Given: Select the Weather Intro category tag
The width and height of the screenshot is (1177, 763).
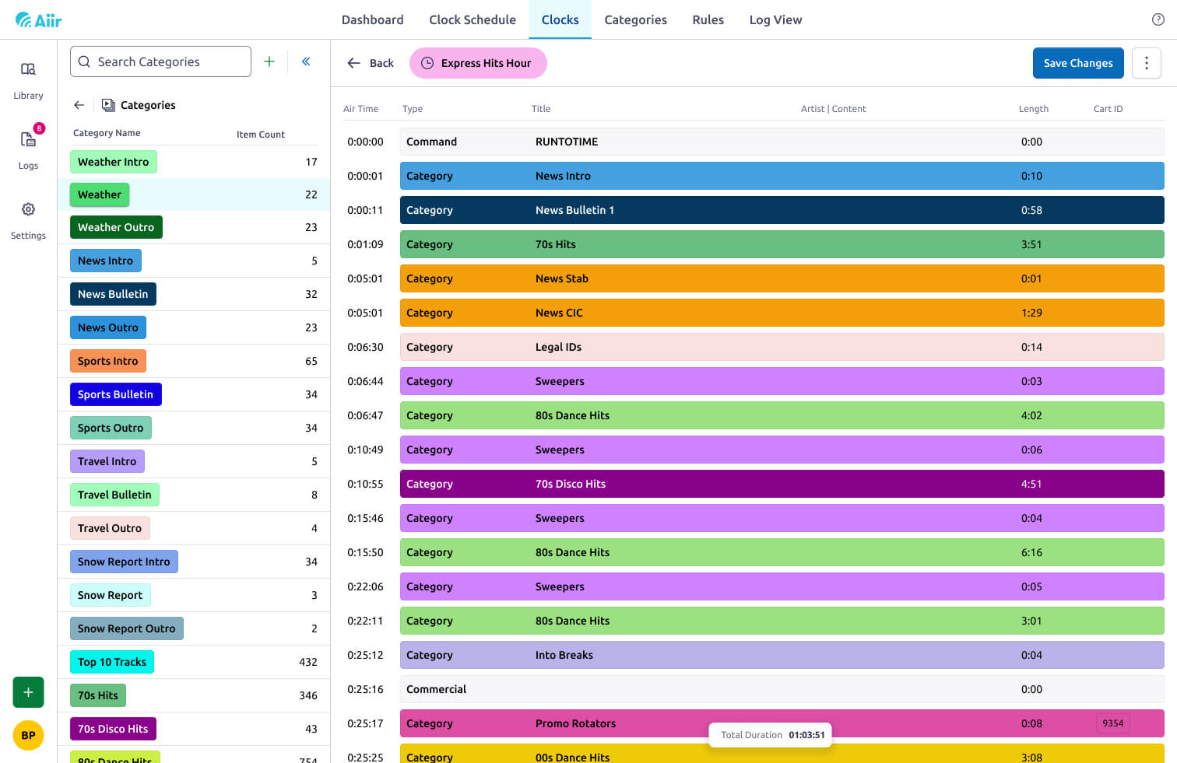Looking at the screenshot, I should 114,162.
